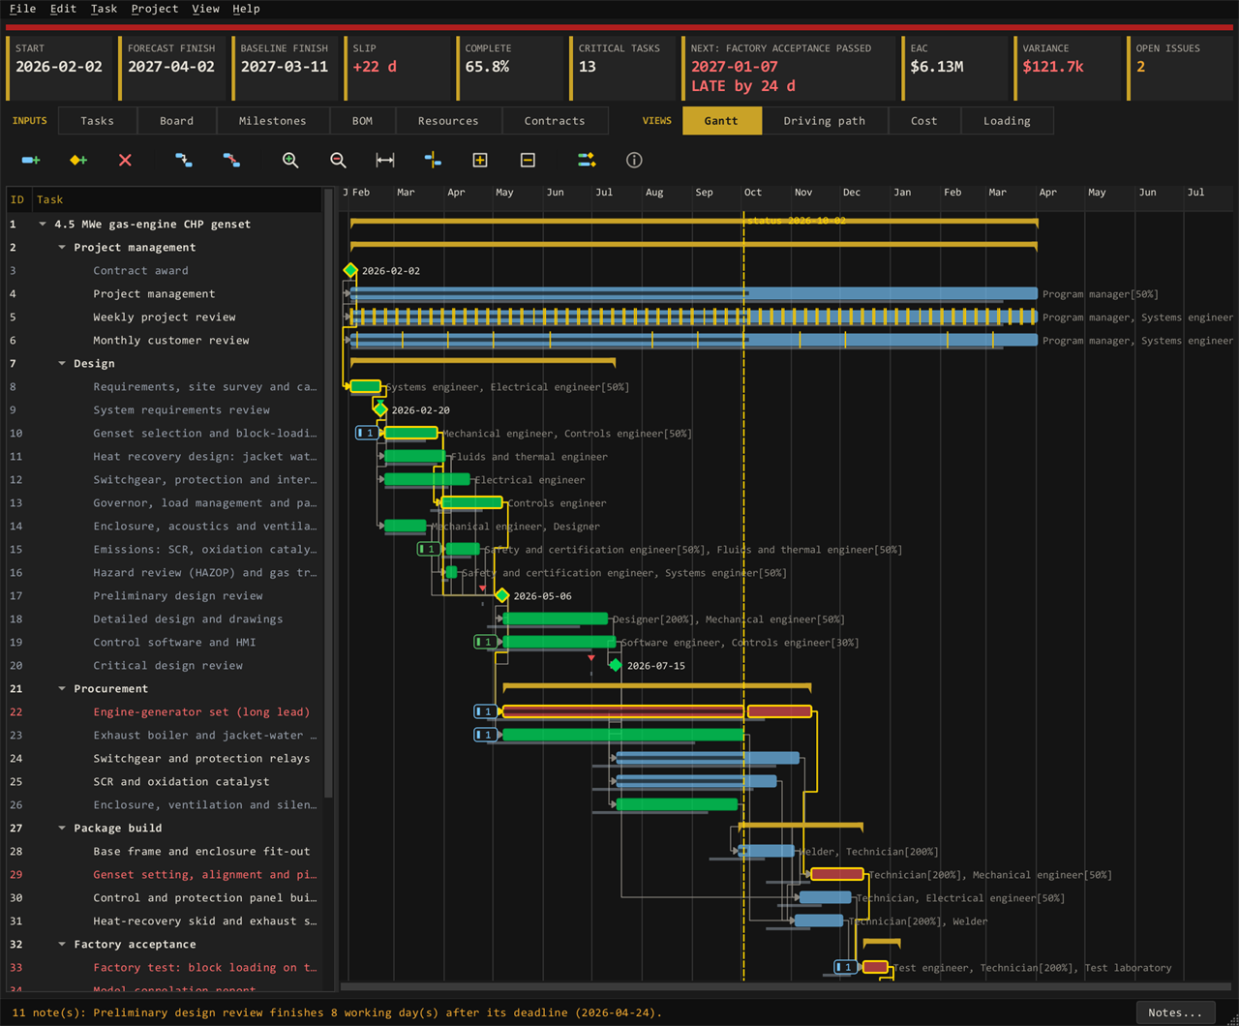This screenshot has width=1239, height=1026.
Task: Click the lag badge on the Engine-generator set bar
Action: coord(486,711)
